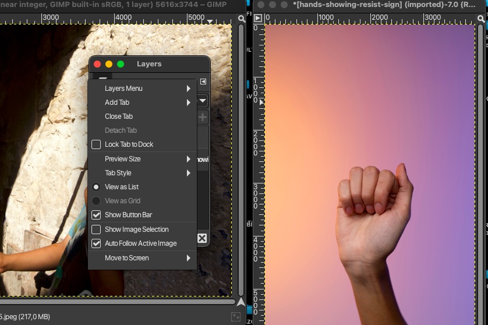This screenshot has width=488, height=325.
Task: Click the vertical scrollbar of left image window
Action: [241, 160]
